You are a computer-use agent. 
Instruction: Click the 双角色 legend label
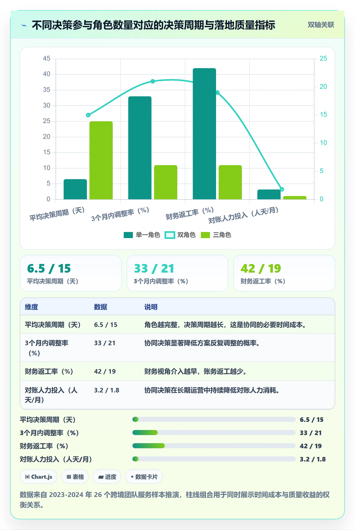186,235
